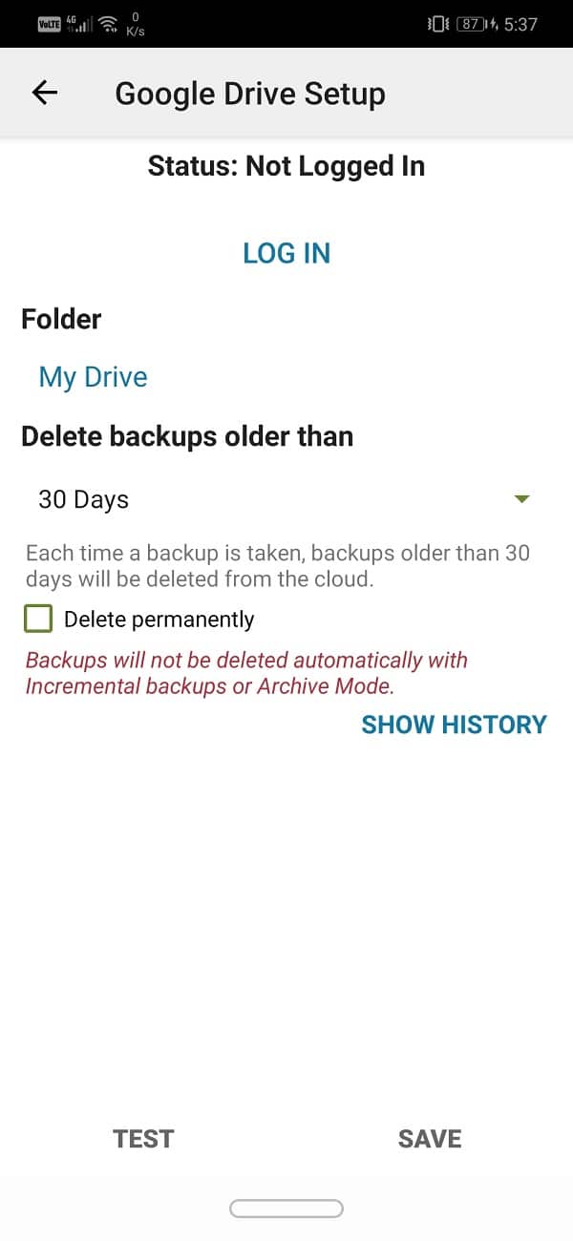Select the My Drive folder link
The image size is (573, 1241).
pos(93,376)
